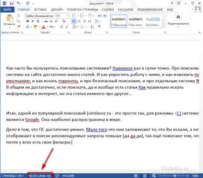203x178 pixels.
Task: Click the Save floppy disk icon
Action: coord(12,3)
